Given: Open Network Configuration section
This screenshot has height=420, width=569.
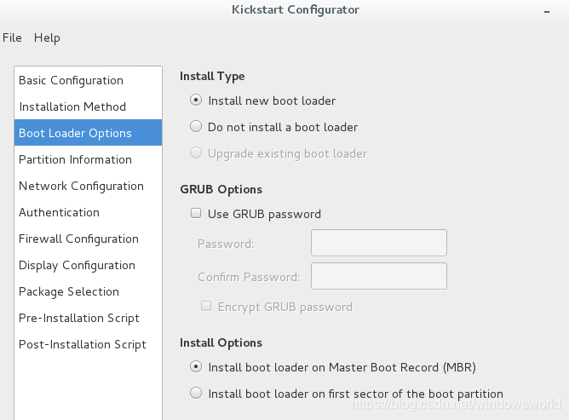Looking at the screenshot, I should pyautogui.click(x=89, y=186).
